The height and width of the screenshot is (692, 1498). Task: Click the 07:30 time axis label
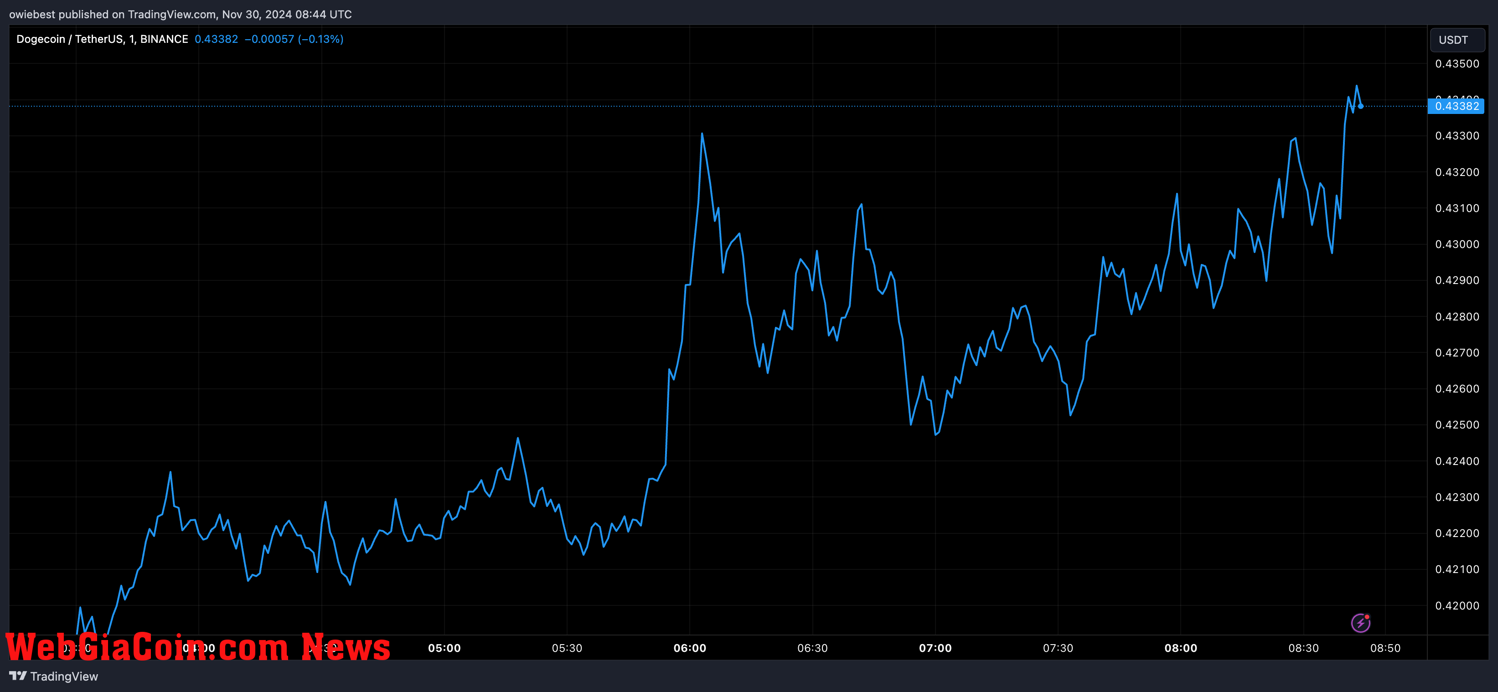tap(1058, 648)
